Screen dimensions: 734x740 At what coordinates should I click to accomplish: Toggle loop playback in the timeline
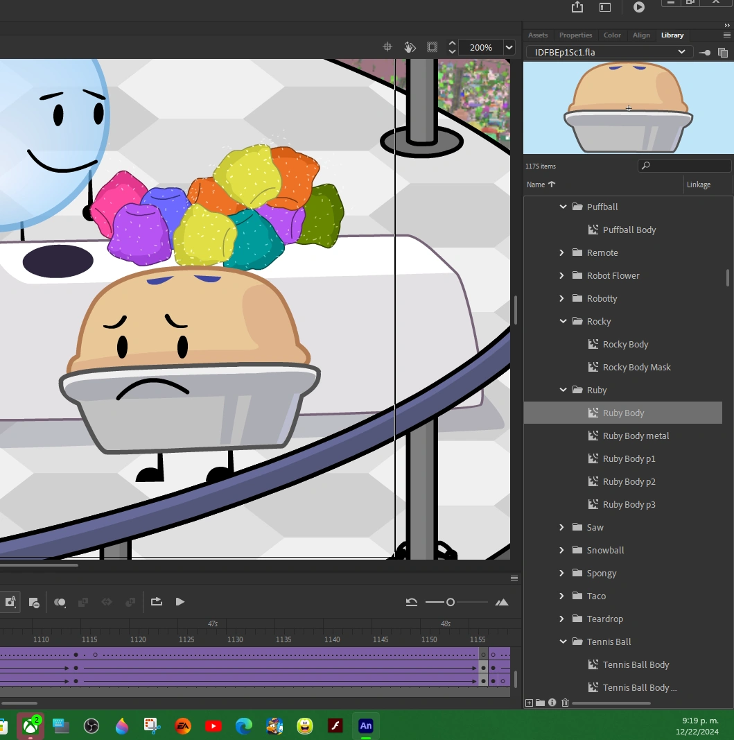pyautogui.click(x=157, y=602)
